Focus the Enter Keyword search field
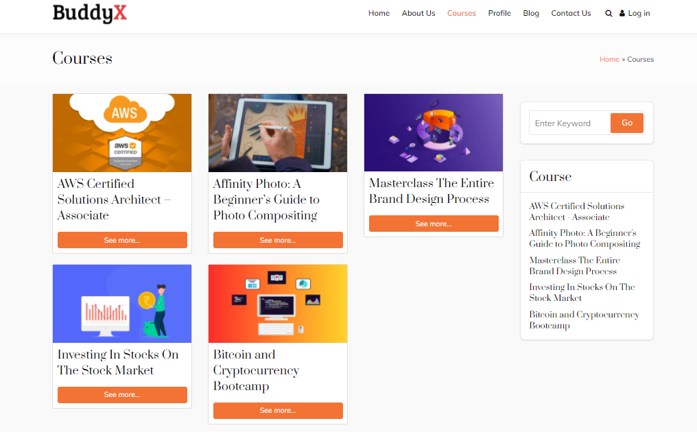 (569, 123)
